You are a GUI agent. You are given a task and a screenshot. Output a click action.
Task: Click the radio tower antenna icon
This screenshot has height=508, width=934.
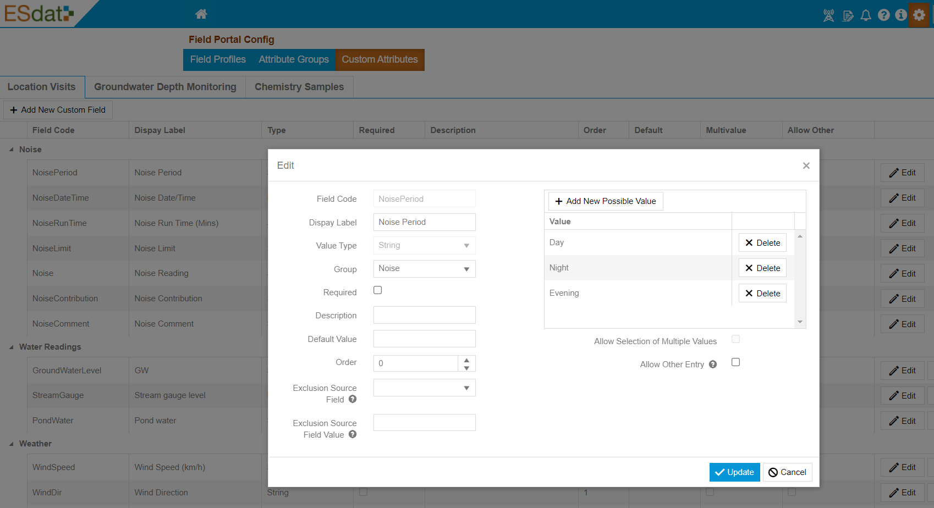828,15
